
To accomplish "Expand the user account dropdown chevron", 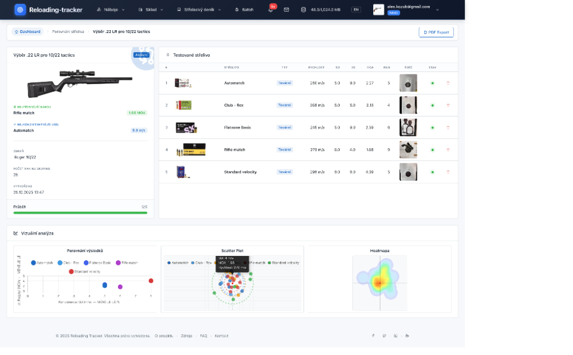I will tap(437, 10).
